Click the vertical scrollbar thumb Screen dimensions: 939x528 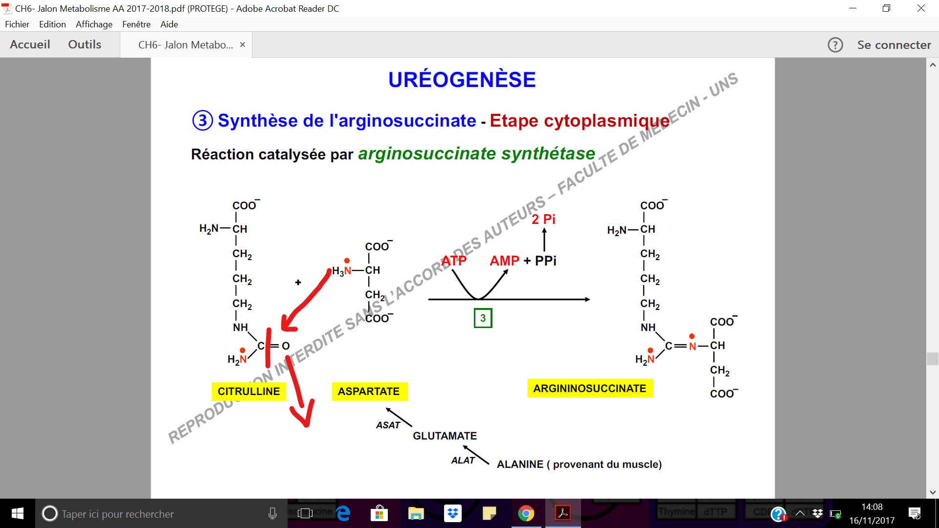(x=932, y=358)
